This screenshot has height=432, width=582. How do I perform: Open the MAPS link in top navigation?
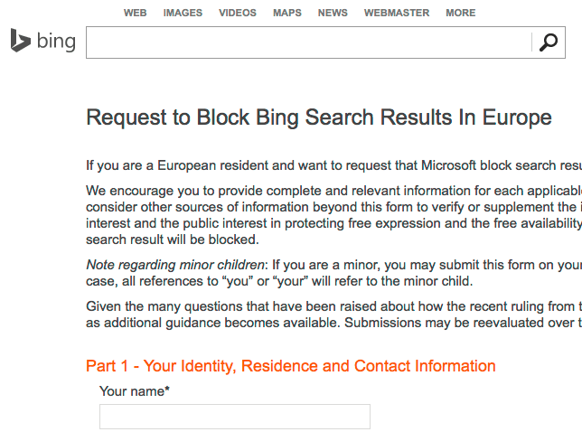(287, 13)
